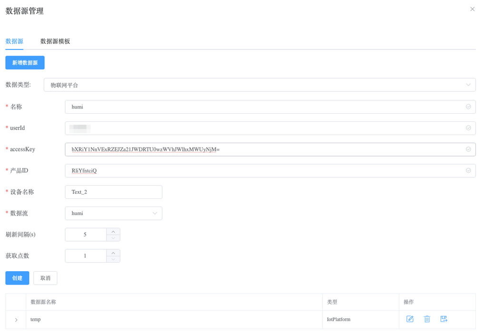Screen dimensions: 483x335
Task: Click the check icon in accessKey field
Action: click(x=468, y=149)
